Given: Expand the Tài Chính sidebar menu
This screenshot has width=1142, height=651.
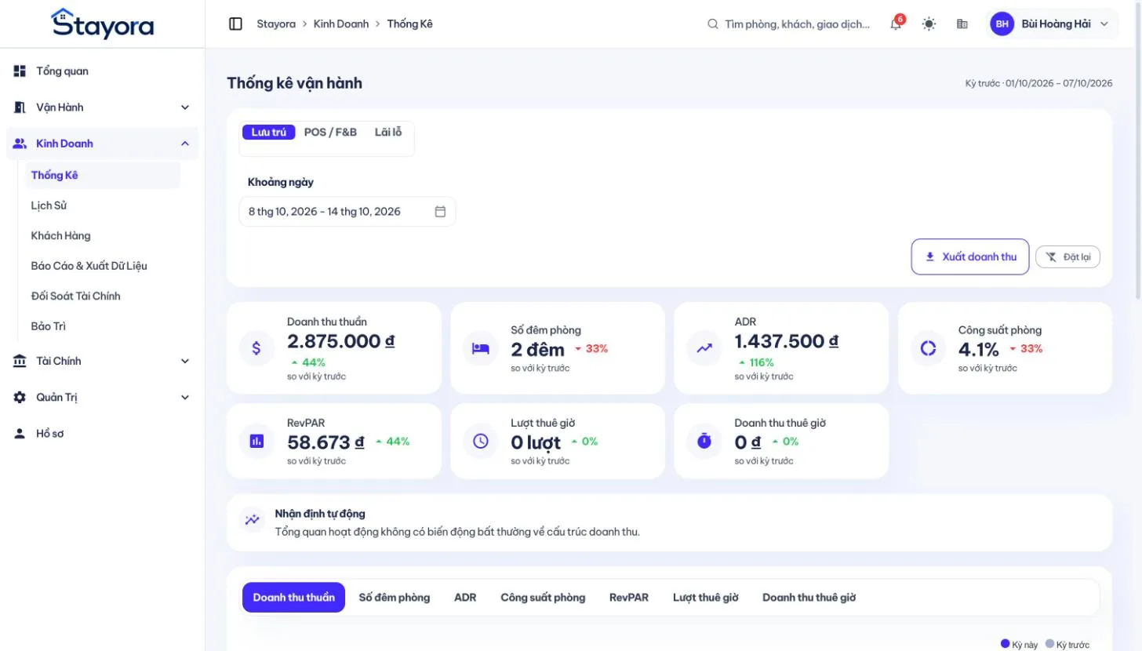Looking at the screenshot, I should click(102, 361).
